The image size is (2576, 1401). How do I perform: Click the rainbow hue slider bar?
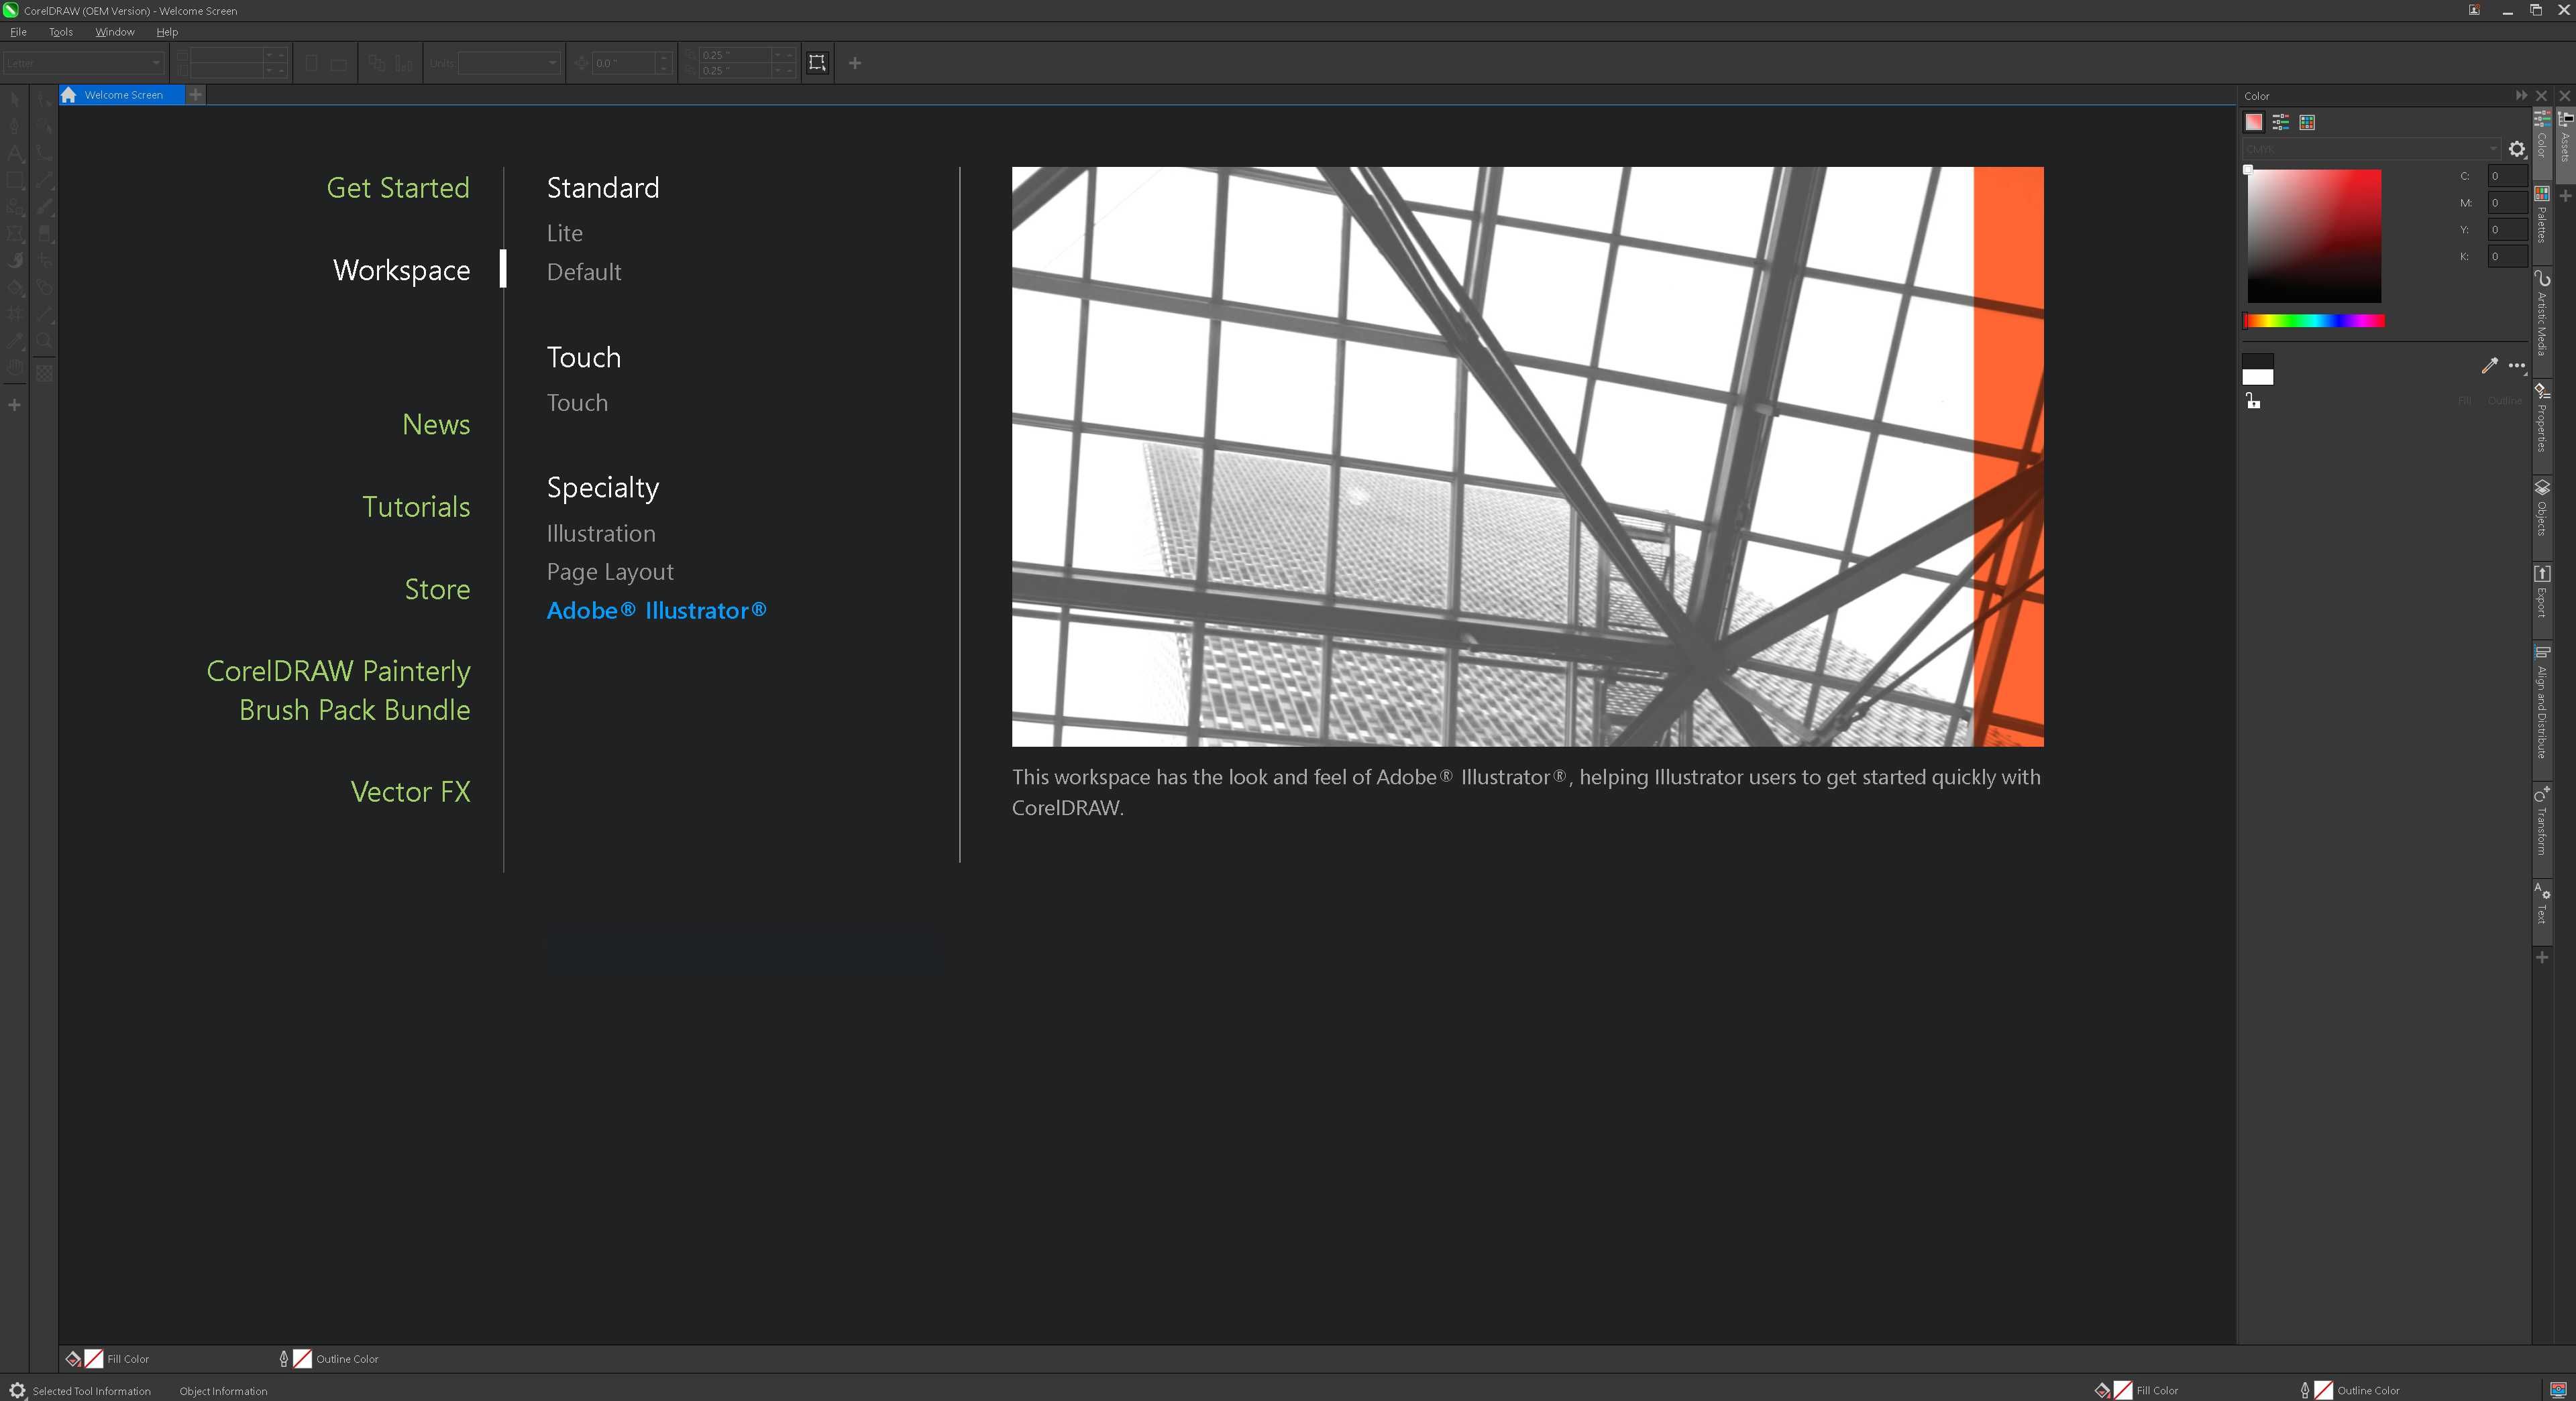coord(2313,321)
